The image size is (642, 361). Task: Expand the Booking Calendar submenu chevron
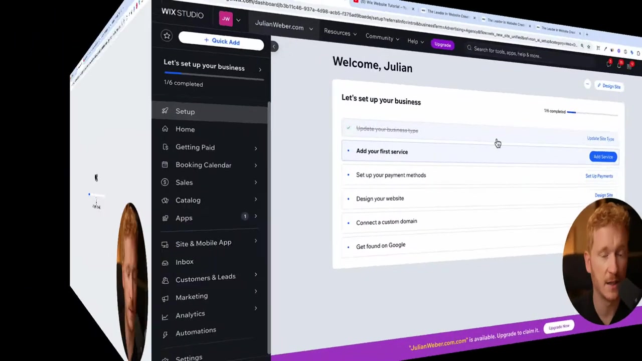[x=255, y=165]
